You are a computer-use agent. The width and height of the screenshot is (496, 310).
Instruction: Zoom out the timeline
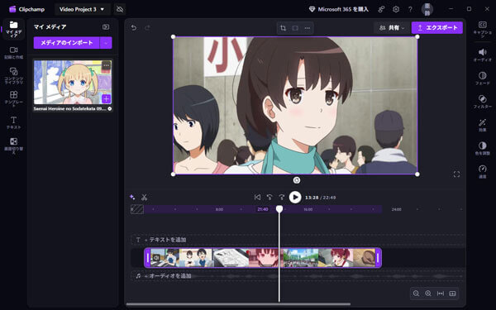(x=416, y=293)
